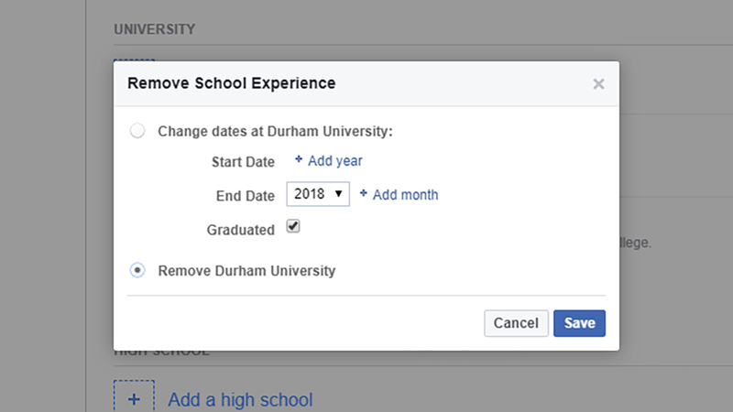
Task: Click the Graduated label text
Action: (241, 230)
